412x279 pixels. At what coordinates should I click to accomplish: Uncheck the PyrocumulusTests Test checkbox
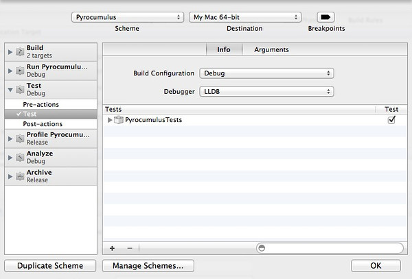pyautogui.click(x=391, y=120)
